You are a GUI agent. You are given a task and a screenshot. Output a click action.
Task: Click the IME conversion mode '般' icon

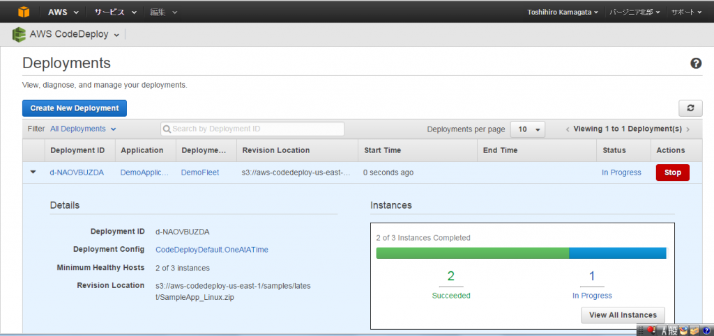point(674,330)
